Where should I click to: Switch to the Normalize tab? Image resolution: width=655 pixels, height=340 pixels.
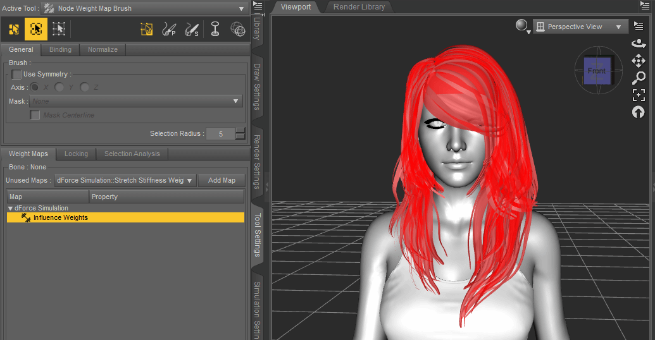103,49
